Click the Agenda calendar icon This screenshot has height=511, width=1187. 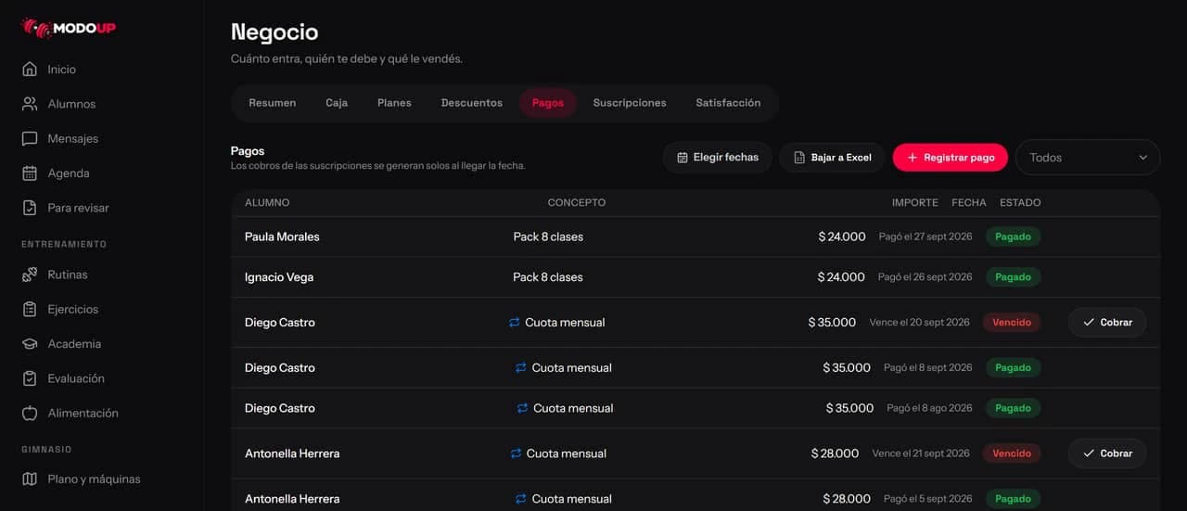click(x=30, y=173)
